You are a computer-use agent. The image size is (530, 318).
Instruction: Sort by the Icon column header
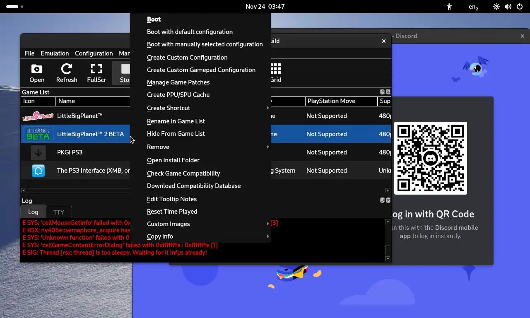(x=38, y=101)
